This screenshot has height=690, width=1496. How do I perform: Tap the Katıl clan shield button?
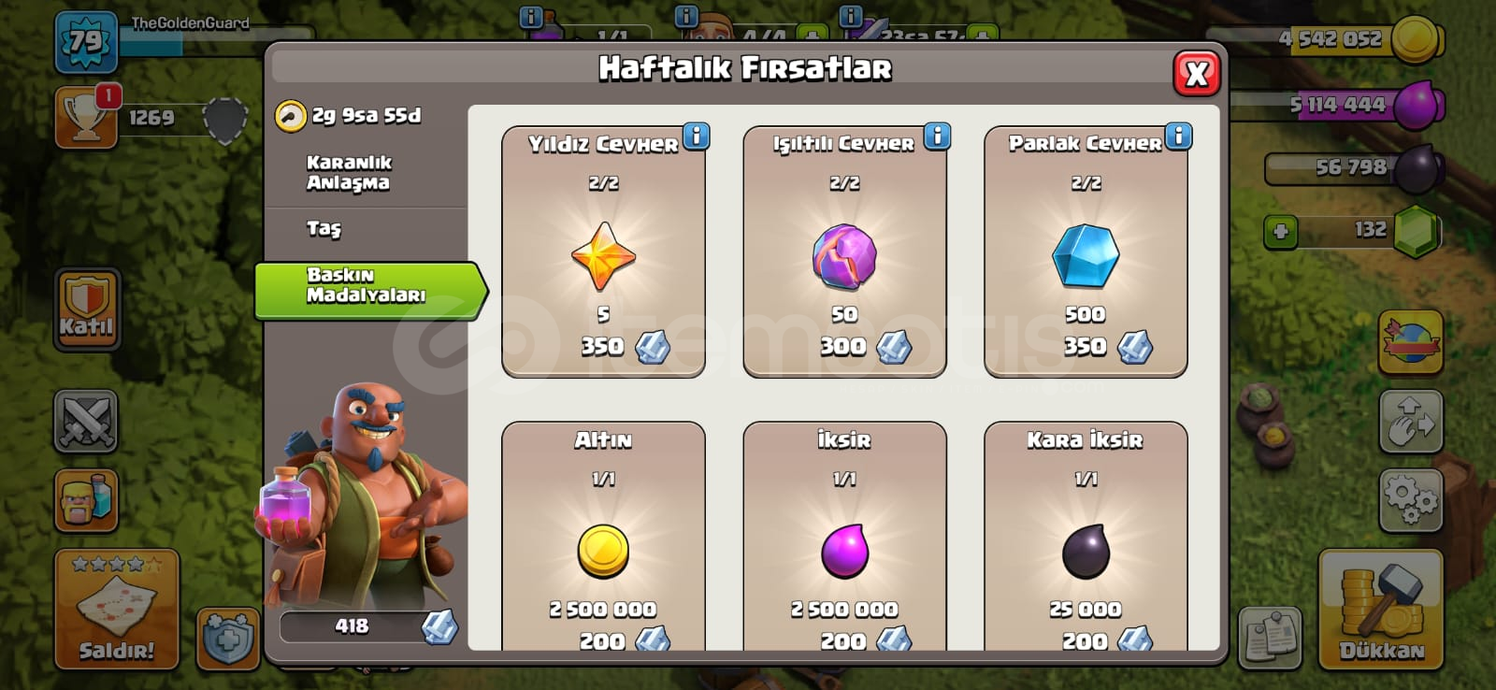87,309
